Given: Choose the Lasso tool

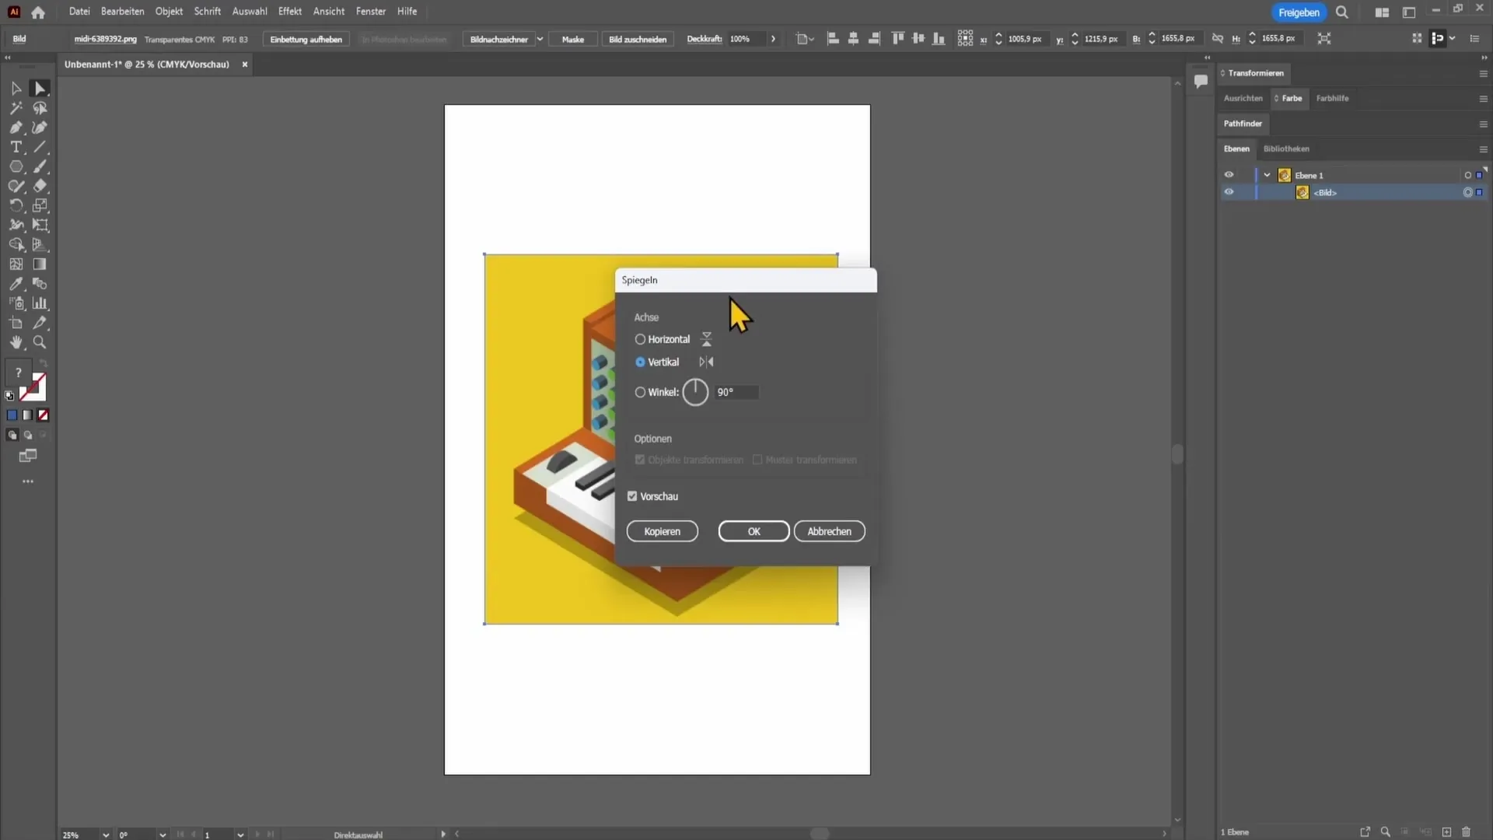Looking at the screenshot, I should 40,108.
